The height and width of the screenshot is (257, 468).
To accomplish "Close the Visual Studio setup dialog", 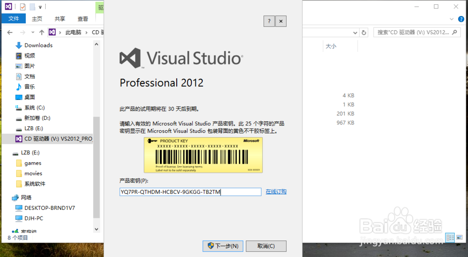I will tap(281, 21).
